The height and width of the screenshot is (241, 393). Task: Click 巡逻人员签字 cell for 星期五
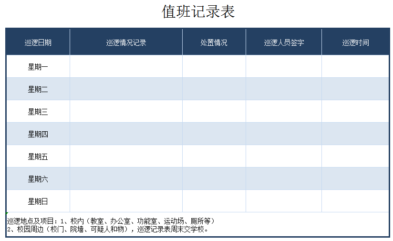click(284, 157)
